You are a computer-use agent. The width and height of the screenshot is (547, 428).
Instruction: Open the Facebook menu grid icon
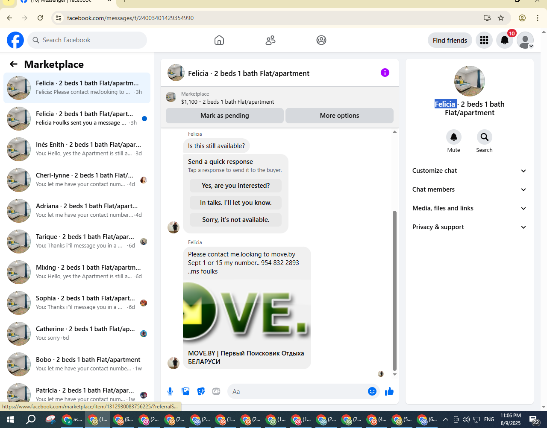click(484, 40)
